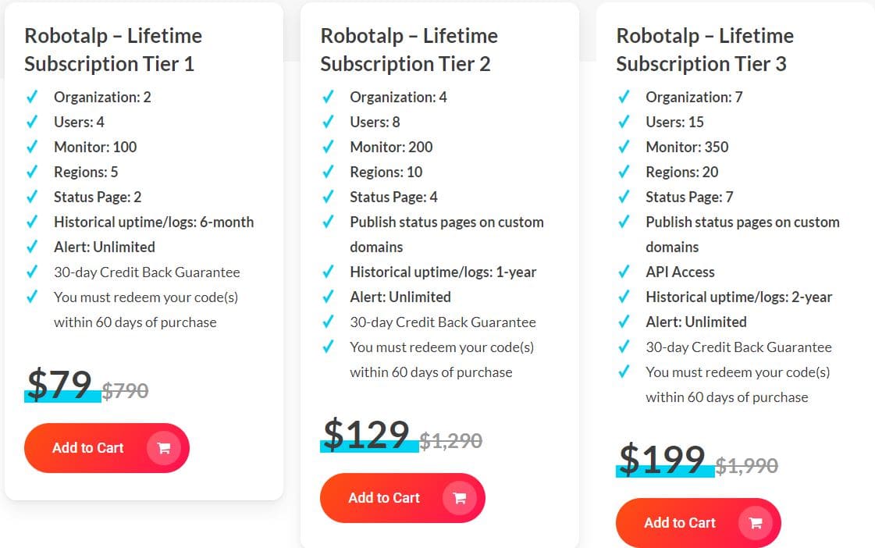Click the checkmark beside Status Page: 7
Image resolution: width=875 pixels, height=548 pixels.
[624, 197]
